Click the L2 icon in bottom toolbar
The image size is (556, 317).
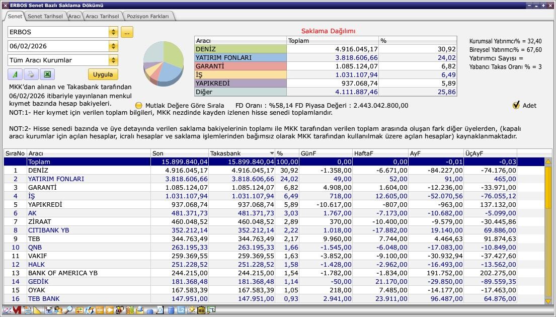(182, 310)
